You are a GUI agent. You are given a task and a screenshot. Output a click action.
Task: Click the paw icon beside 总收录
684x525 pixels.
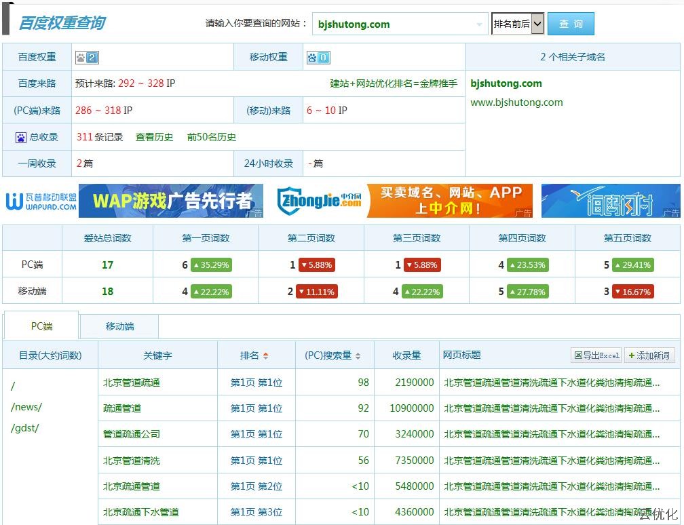point(21,138)
